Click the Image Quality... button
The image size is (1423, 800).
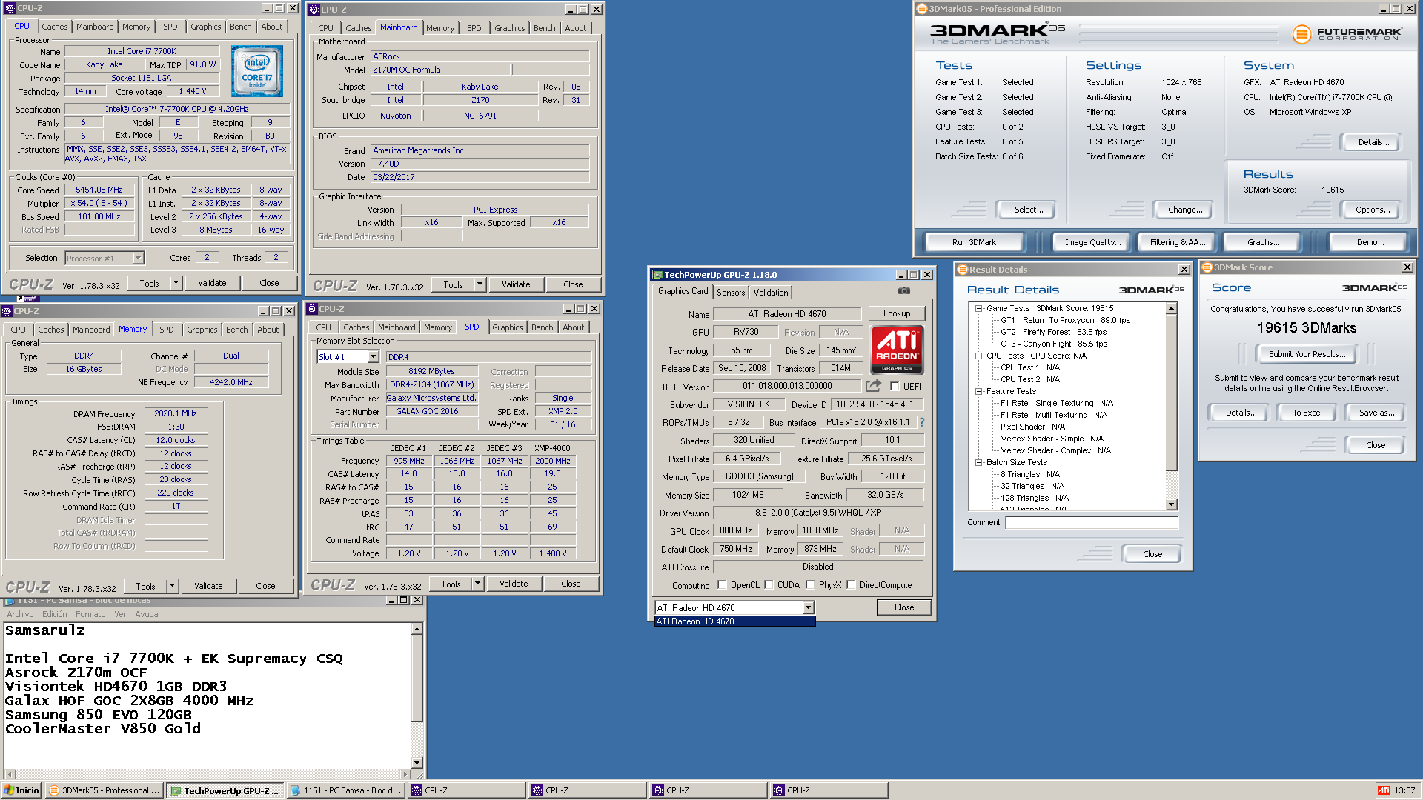[1092, 242]
